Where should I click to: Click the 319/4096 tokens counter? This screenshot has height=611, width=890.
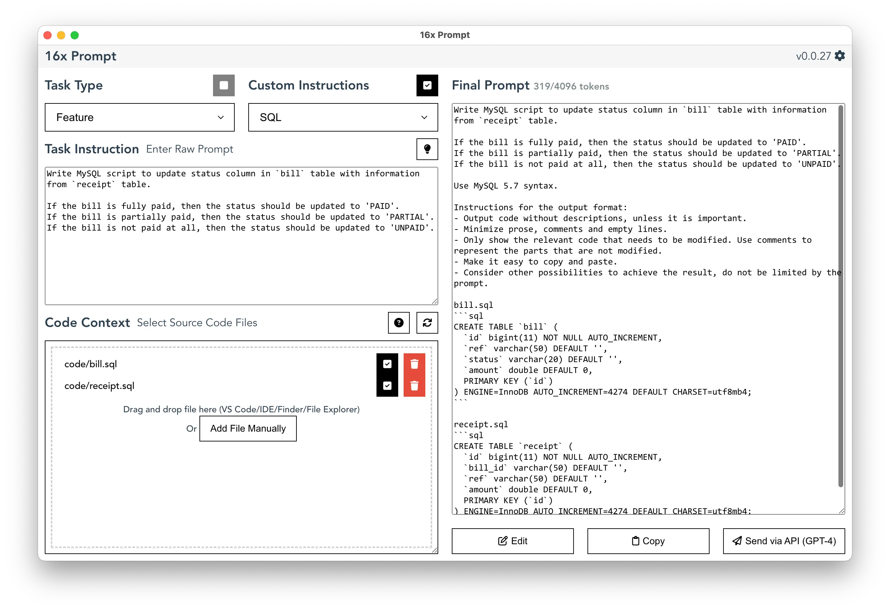point(571,86)
